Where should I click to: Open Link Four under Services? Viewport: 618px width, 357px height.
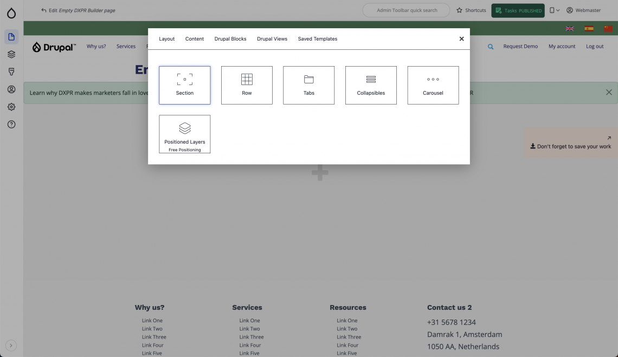pos(250,345)
